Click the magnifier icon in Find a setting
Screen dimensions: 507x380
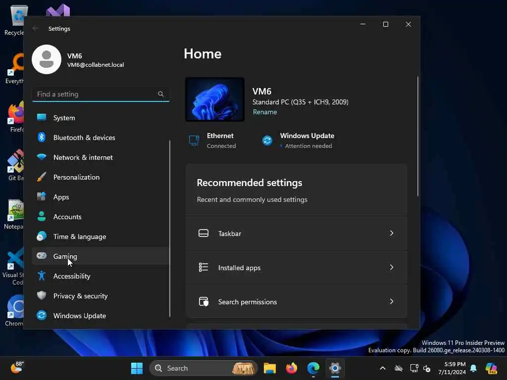tap(161, 94)
